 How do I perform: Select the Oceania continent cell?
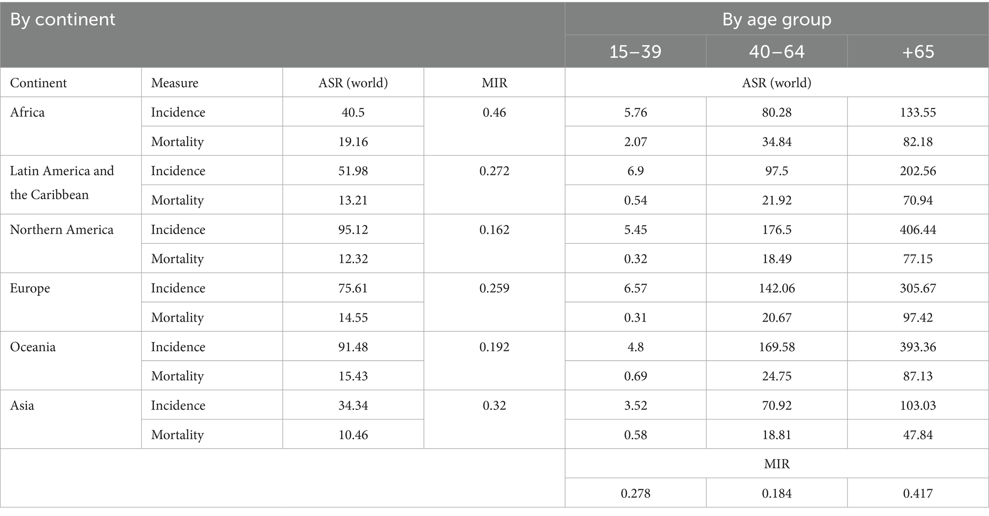(x=33, y=347)
